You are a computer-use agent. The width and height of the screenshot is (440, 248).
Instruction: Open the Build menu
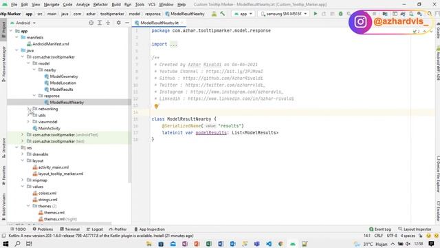116,5
